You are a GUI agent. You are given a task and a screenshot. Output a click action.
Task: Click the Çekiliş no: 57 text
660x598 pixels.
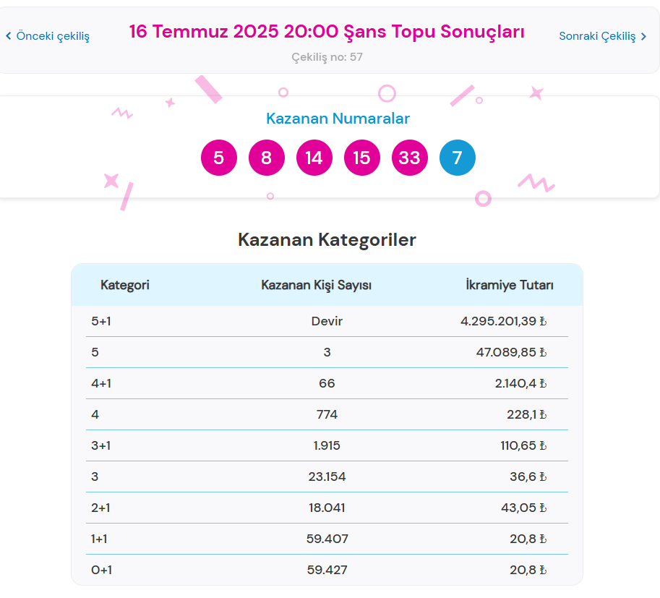[x=327, y=56]
